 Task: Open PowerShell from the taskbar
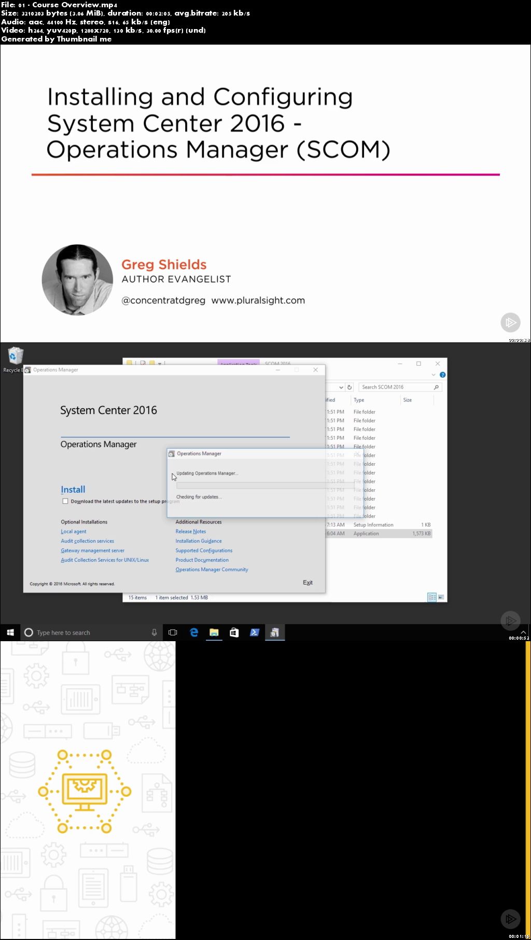click(x=255, y=632)
